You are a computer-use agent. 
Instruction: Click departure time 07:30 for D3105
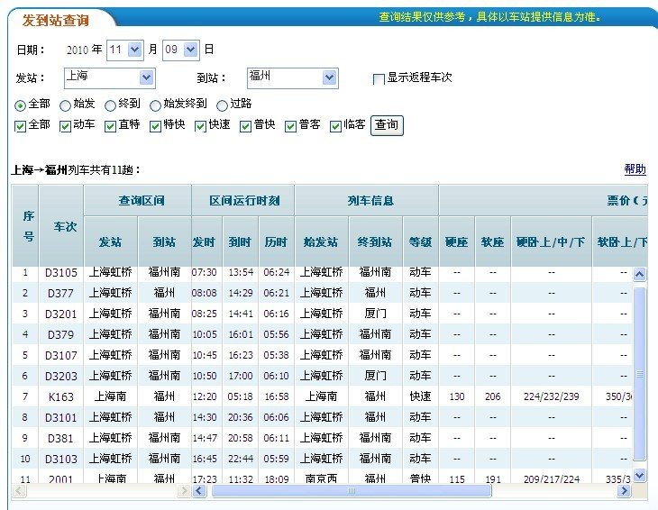205,272
